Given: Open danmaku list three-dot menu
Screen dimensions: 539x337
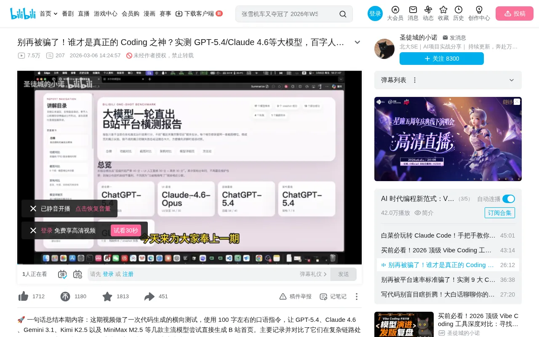Looking at the screenshot, I should (415, 80).
